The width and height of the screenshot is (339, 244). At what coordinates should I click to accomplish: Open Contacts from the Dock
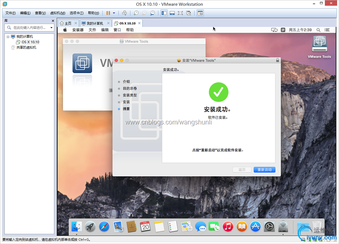pos(131,227)
